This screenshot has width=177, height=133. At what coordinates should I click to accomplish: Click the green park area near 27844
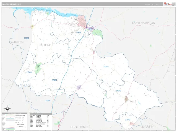[38, 68]
